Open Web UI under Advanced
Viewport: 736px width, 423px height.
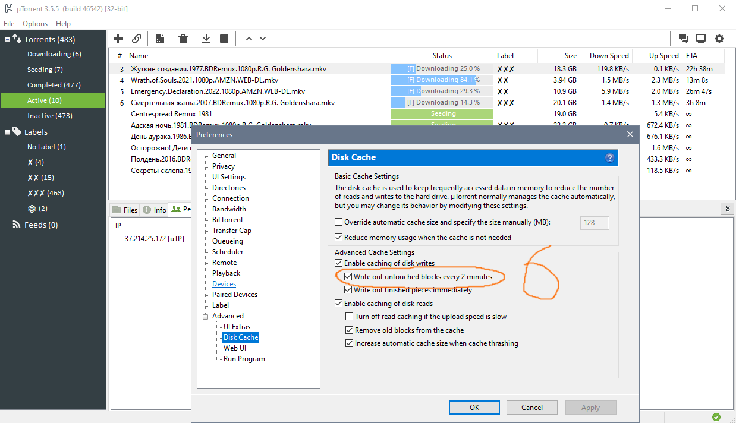click(x=235, y=348)
